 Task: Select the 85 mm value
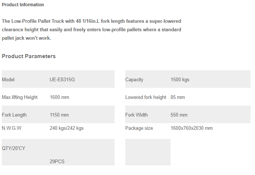pyautogui.click(x=178, y=97)
